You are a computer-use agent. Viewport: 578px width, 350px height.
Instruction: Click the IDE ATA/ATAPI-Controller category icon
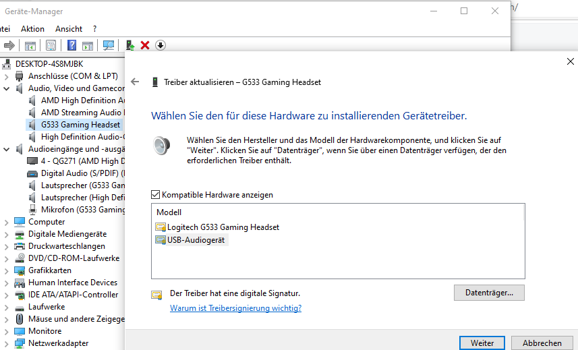[19, 295]
